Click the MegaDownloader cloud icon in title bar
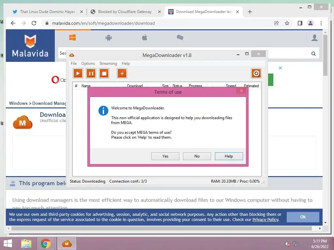The width and height of the screenshot is (334, 250). [x=72, y=55]
